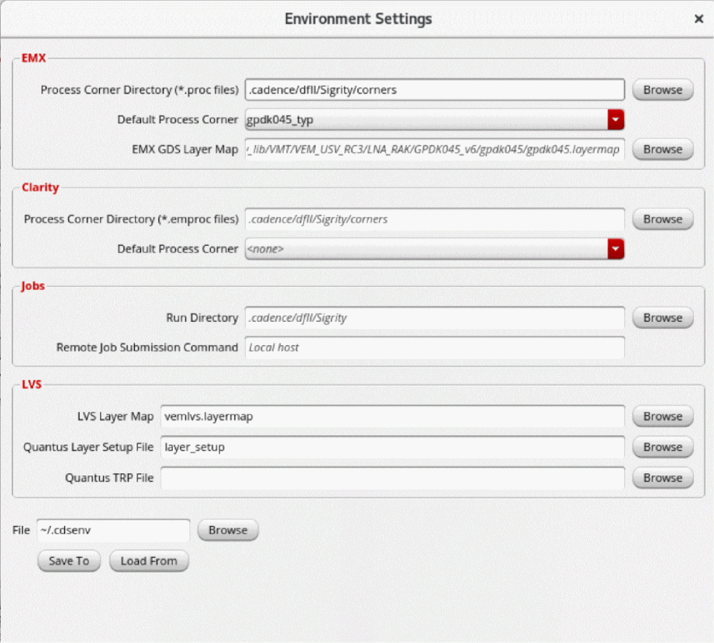Close the Environment Settings dialog
This screenshot has height=643, width=714.
pos(698,19)
